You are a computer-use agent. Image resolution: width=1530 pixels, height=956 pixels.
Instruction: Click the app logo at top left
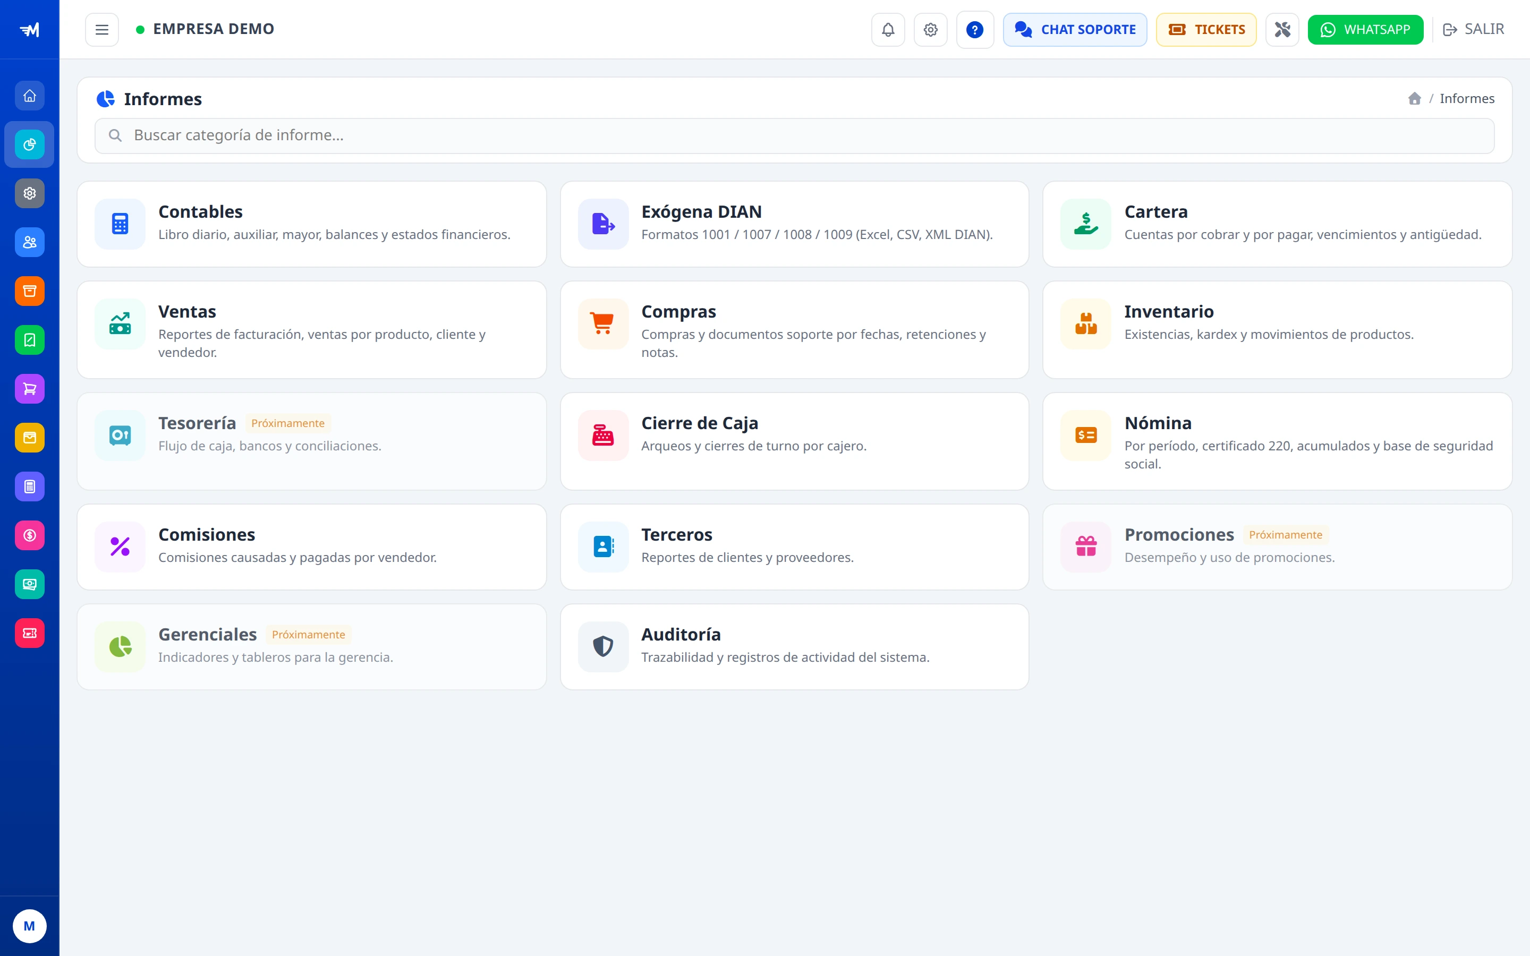tap(30, 30)
